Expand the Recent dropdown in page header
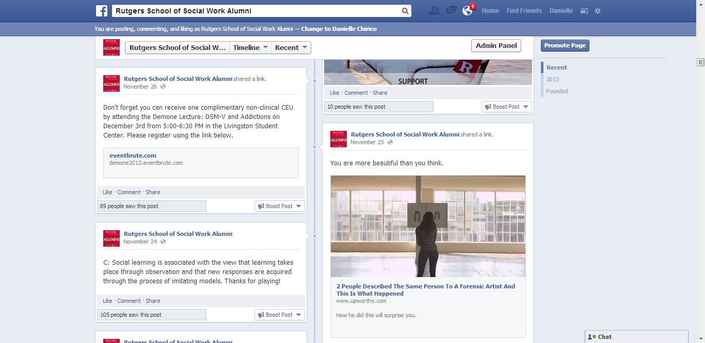This screenshot has height=343, width=705. point(291,48)
